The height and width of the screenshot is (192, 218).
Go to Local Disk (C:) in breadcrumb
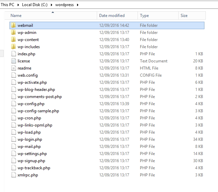[x=35, y=5]
